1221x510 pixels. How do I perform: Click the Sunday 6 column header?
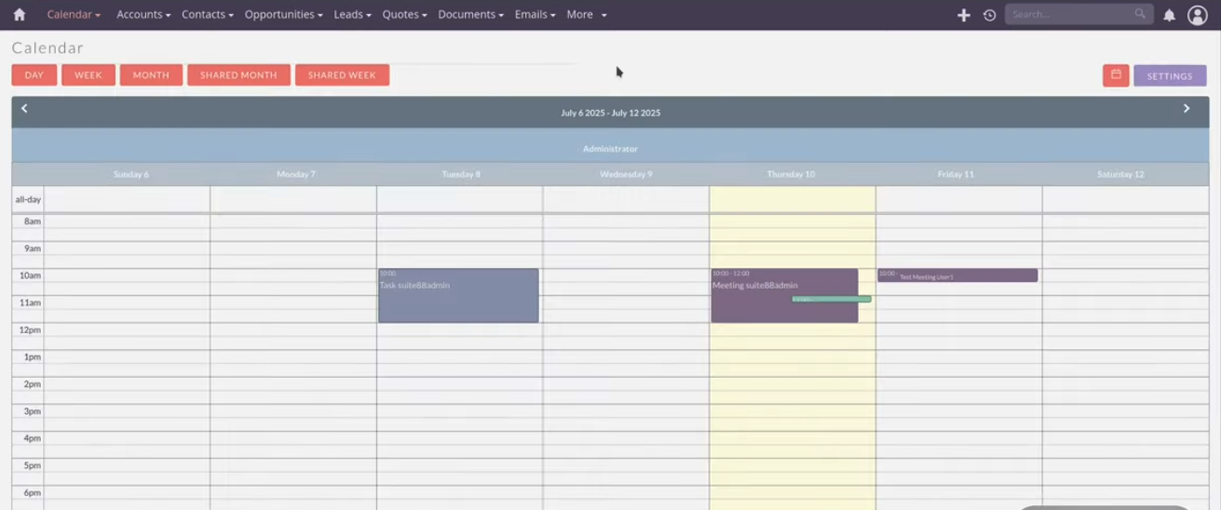click(131, 174)
